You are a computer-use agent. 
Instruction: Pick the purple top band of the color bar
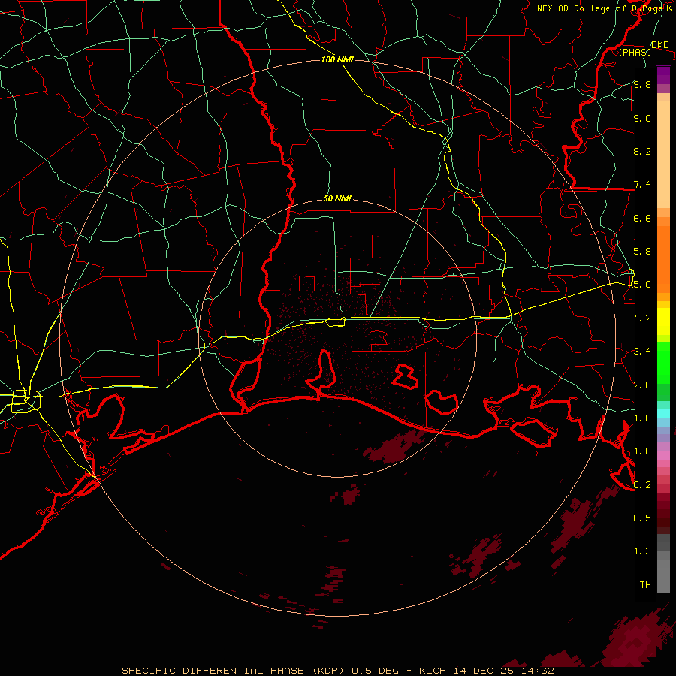[x=663, y=75]
